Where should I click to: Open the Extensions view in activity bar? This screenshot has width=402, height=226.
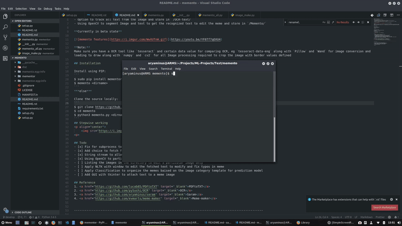[5, 58]
